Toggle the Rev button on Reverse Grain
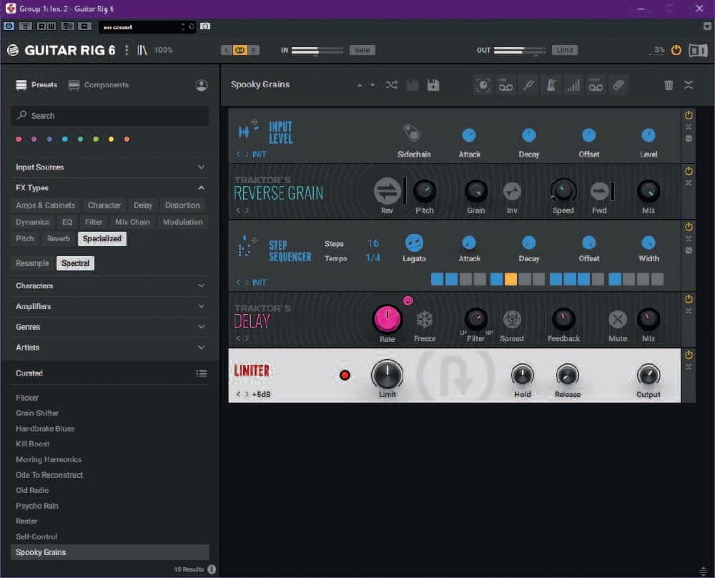The width and height of the screenshot is (715, 578). click(x=387, y=191)
